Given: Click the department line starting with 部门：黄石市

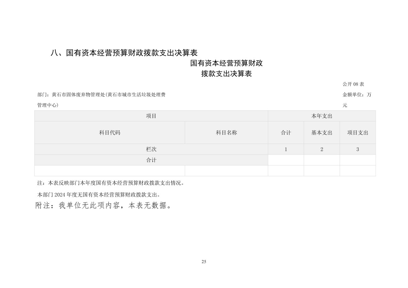Looking at the screenshot, I should (101, 95).
